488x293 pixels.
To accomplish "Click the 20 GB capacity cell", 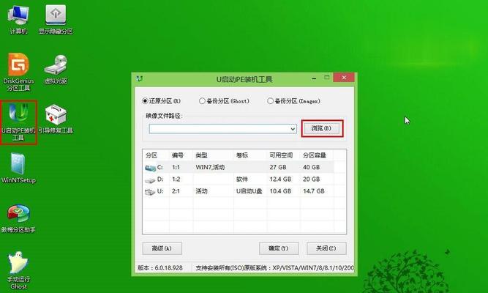I will pyautogui.click(x=311, y=179).
